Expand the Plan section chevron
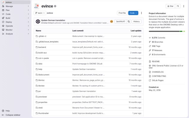Viewport: 189px width, 118px height. (x=28, y=10)
